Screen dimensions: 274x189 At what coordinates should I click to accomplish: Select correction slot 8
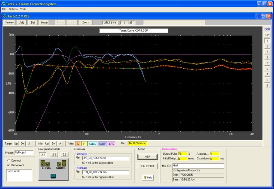267,80
